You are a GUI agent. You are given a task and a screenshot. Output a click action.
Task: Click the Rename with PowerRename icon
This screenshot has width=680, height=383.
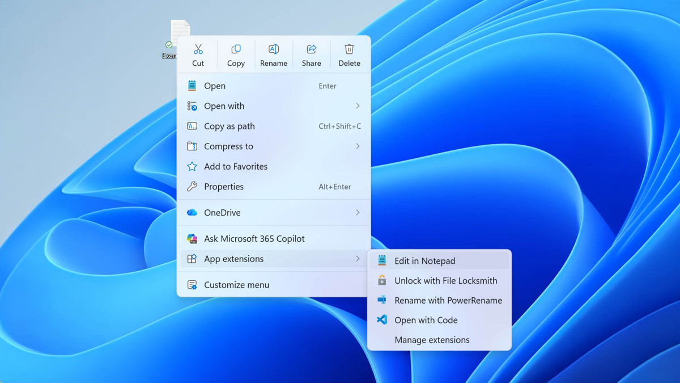point(382,300)
